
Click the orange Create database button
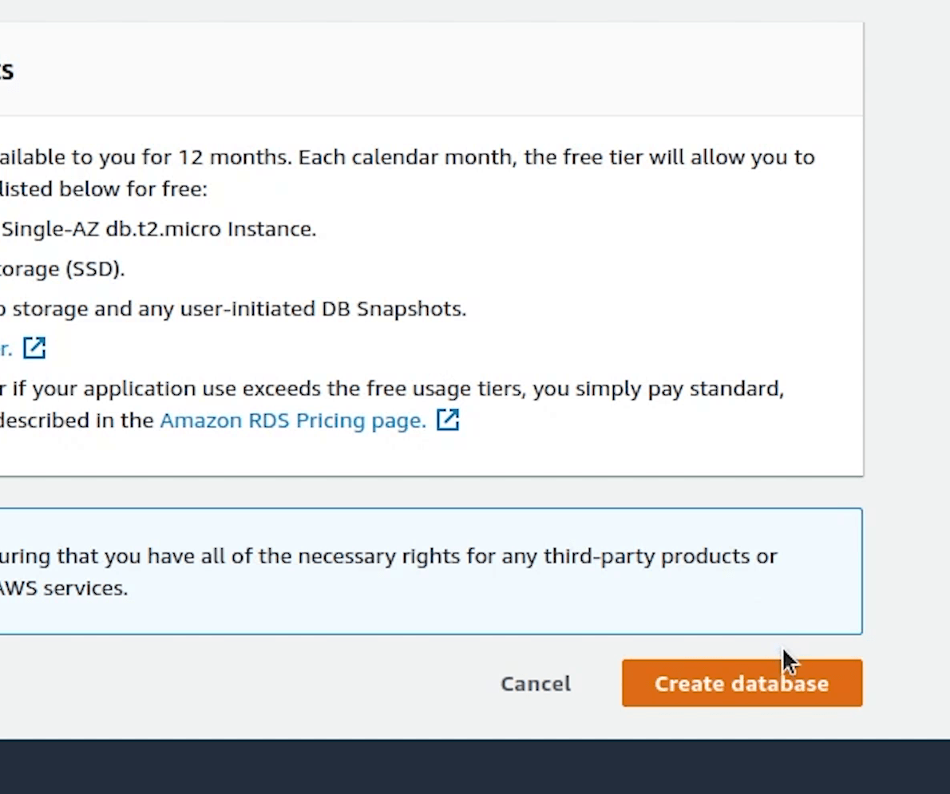[741, 683]
